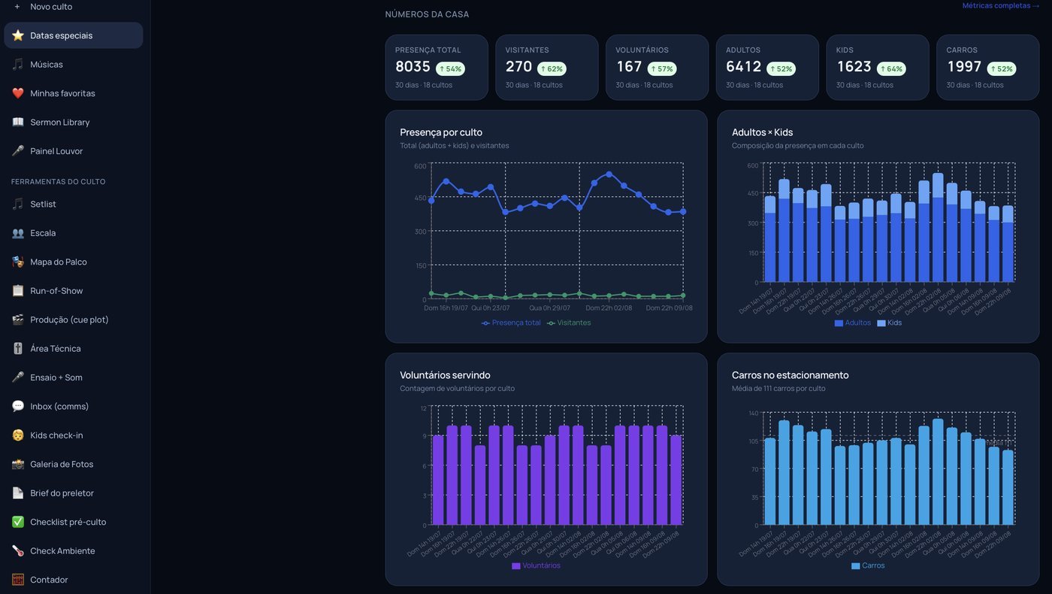Select the Datas especiais menu item
Screen dimensions: 1052x594
[x=74, y=35]
